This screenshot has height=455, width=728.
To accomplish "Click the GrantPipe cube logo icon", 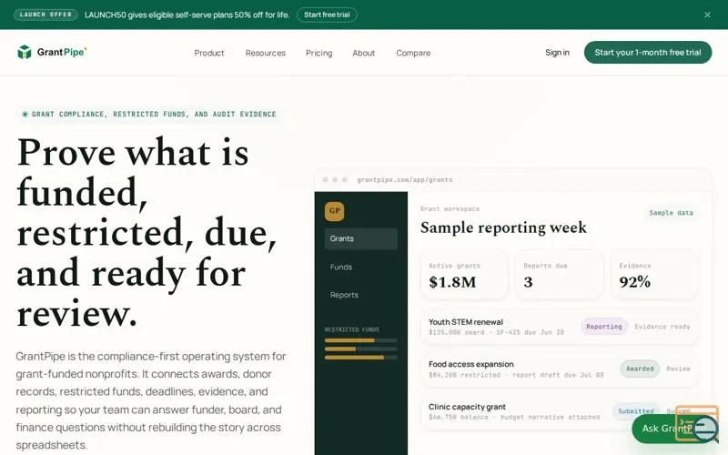I will point(25,52).
